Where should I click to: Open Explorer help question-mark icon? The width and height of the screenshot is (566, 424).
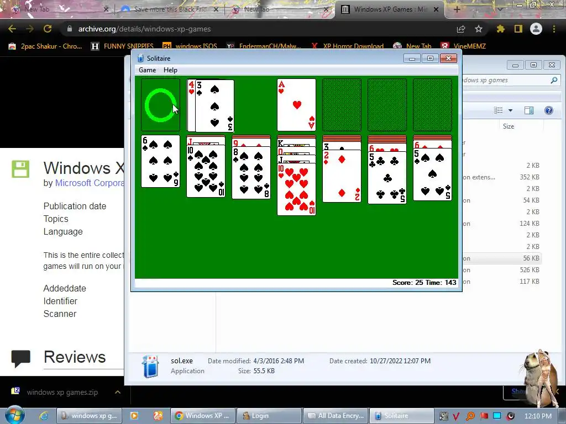[549, 110]
